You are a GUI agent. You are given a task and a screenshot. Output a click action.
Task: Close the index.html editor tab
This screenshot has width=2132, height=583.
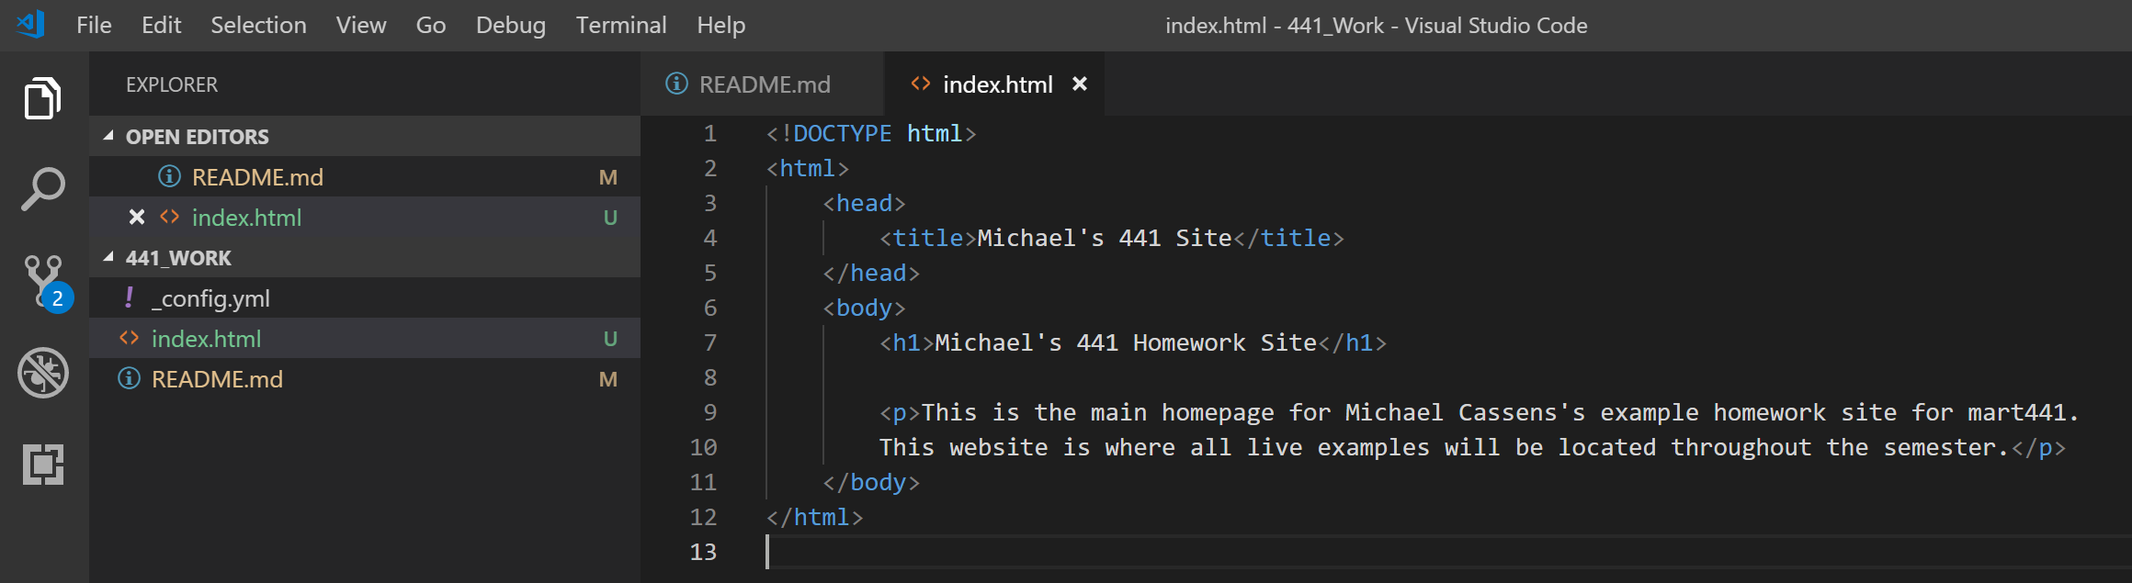point(1080,84)
